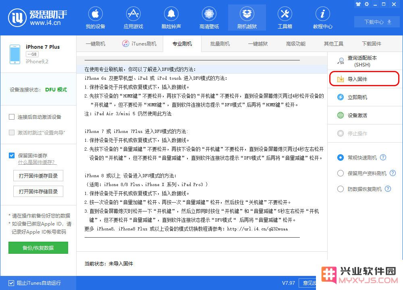403x290 pixels.
Task: Open help for 保留用户资料刷机
Action: click(x=393, y=173)
